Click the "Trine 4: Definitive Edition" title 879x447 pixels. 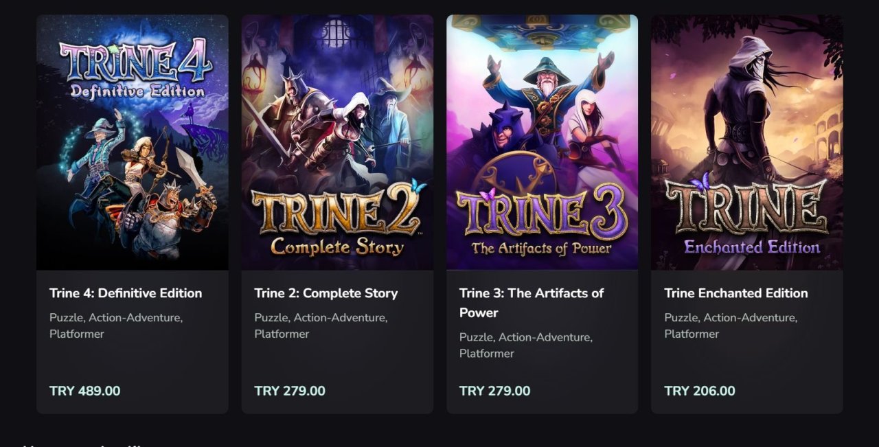tap(126, 293)
